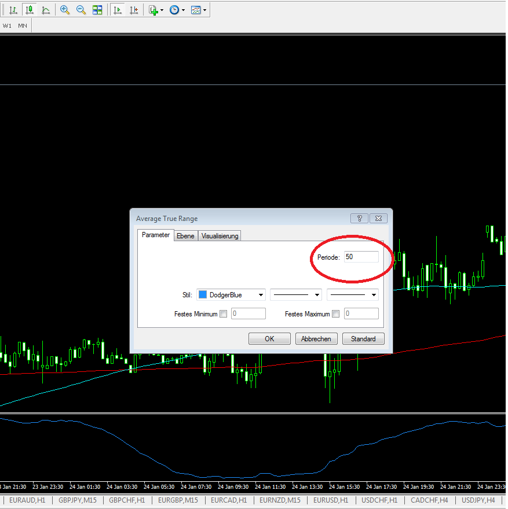508x509 pixels.
Task: Confirm the dialog with OK
Action: pos(269,339)
